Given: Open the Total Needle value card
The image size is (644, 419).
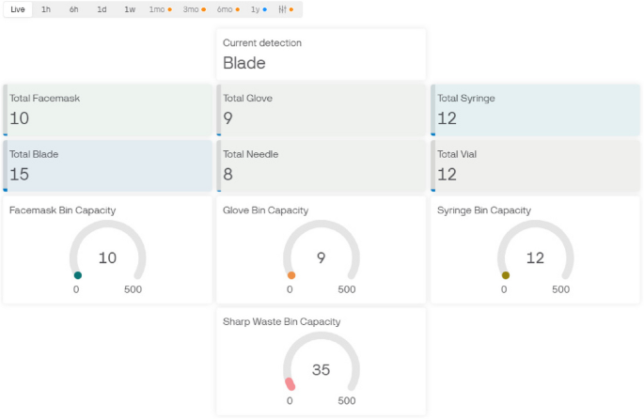Looking at the screenshot, I should pyautogui.click(x=322, y=166).
